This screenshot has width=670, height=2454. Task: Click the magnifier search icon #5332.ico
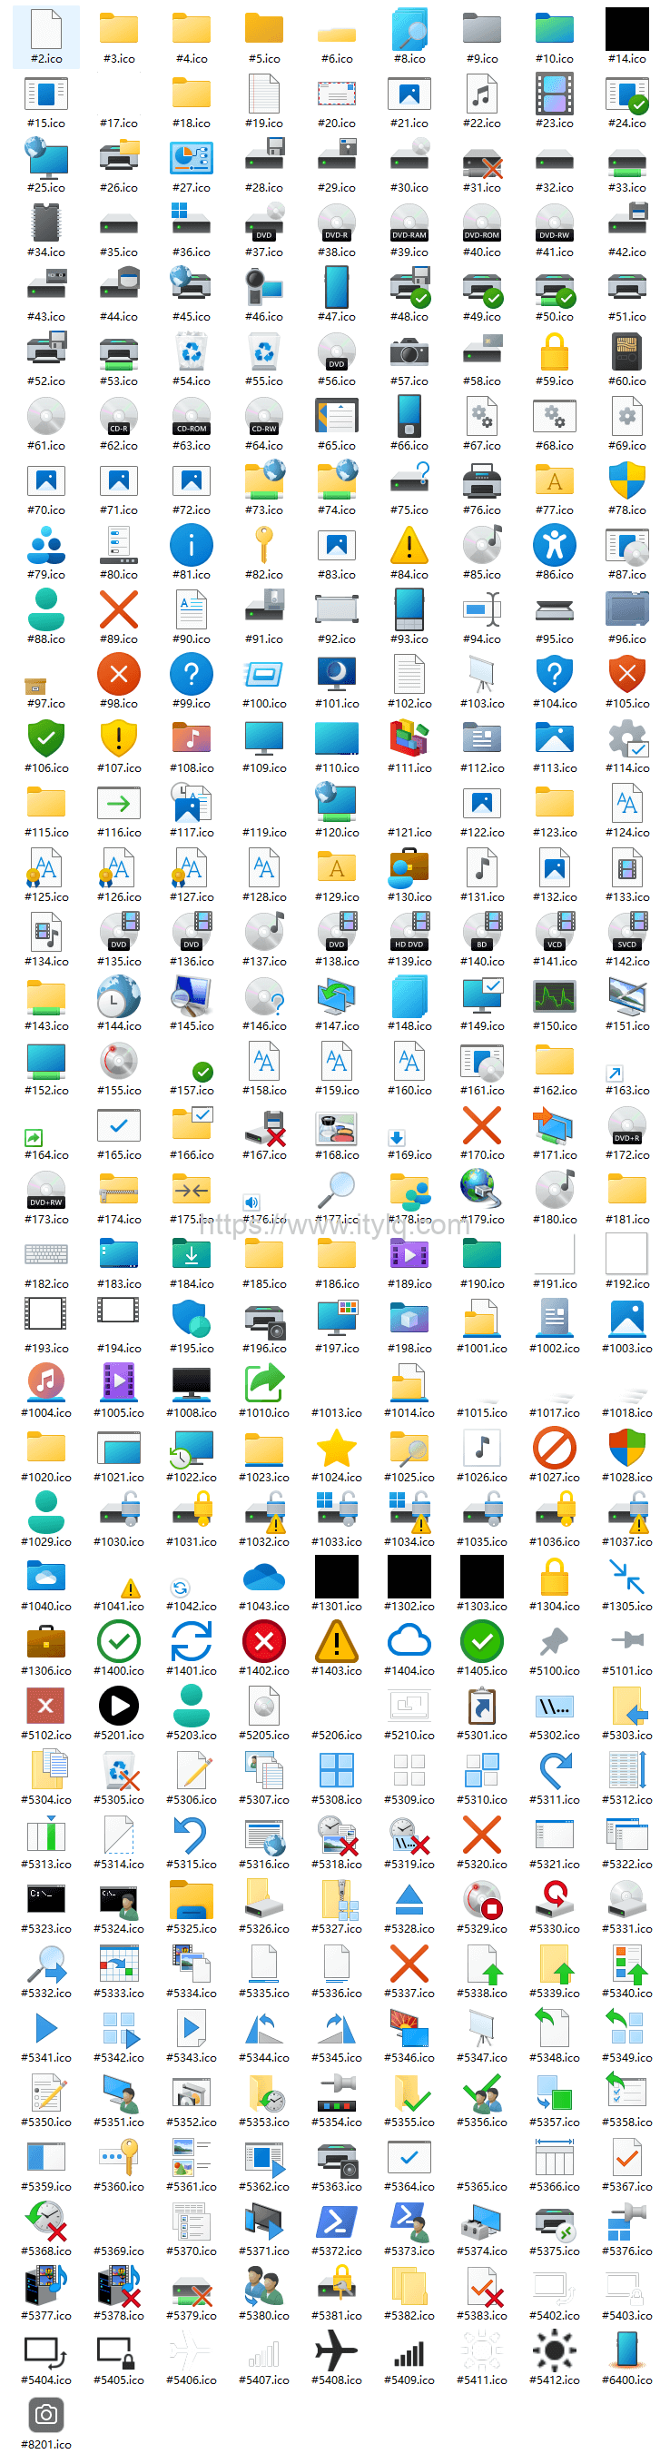[45, 1964]
